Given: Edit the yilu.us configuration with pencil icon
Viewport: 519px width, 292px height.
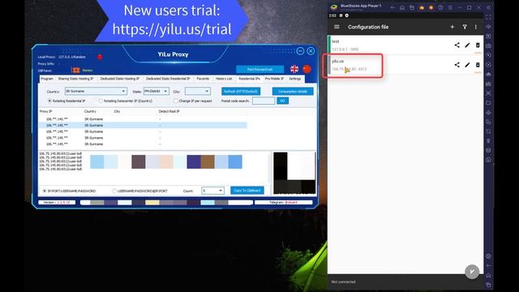Looking at the screenshot, I should [467, 65].
